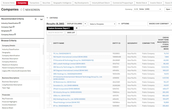Viewport: 172px width, 109px height.
Task: Open Commercial Prospecting menu dropdown
Action: click(123, 3)
